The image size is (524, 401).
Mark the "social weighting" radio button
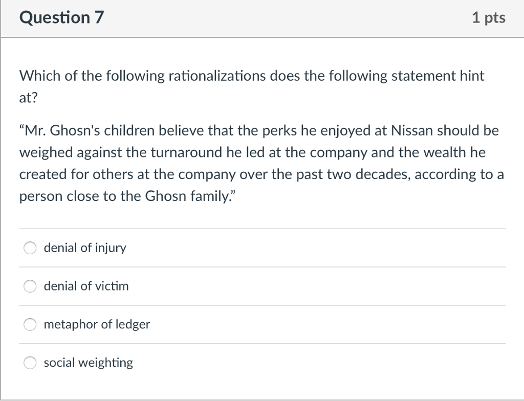[x=30, y=363]
